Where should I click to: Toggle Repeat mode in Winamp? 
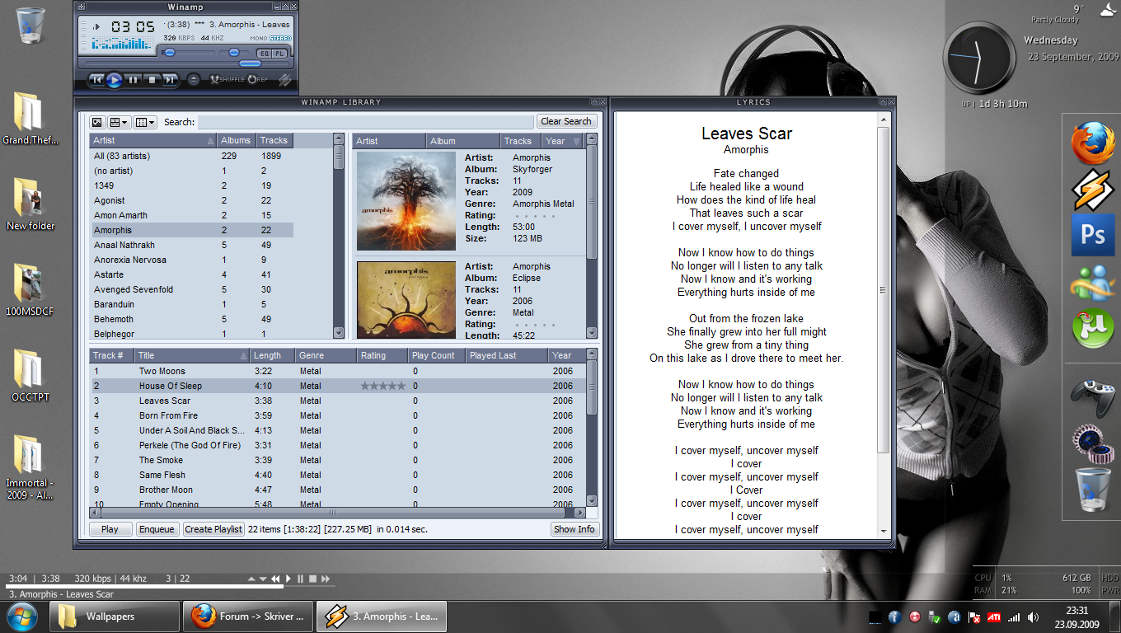[x=258, y=80]
